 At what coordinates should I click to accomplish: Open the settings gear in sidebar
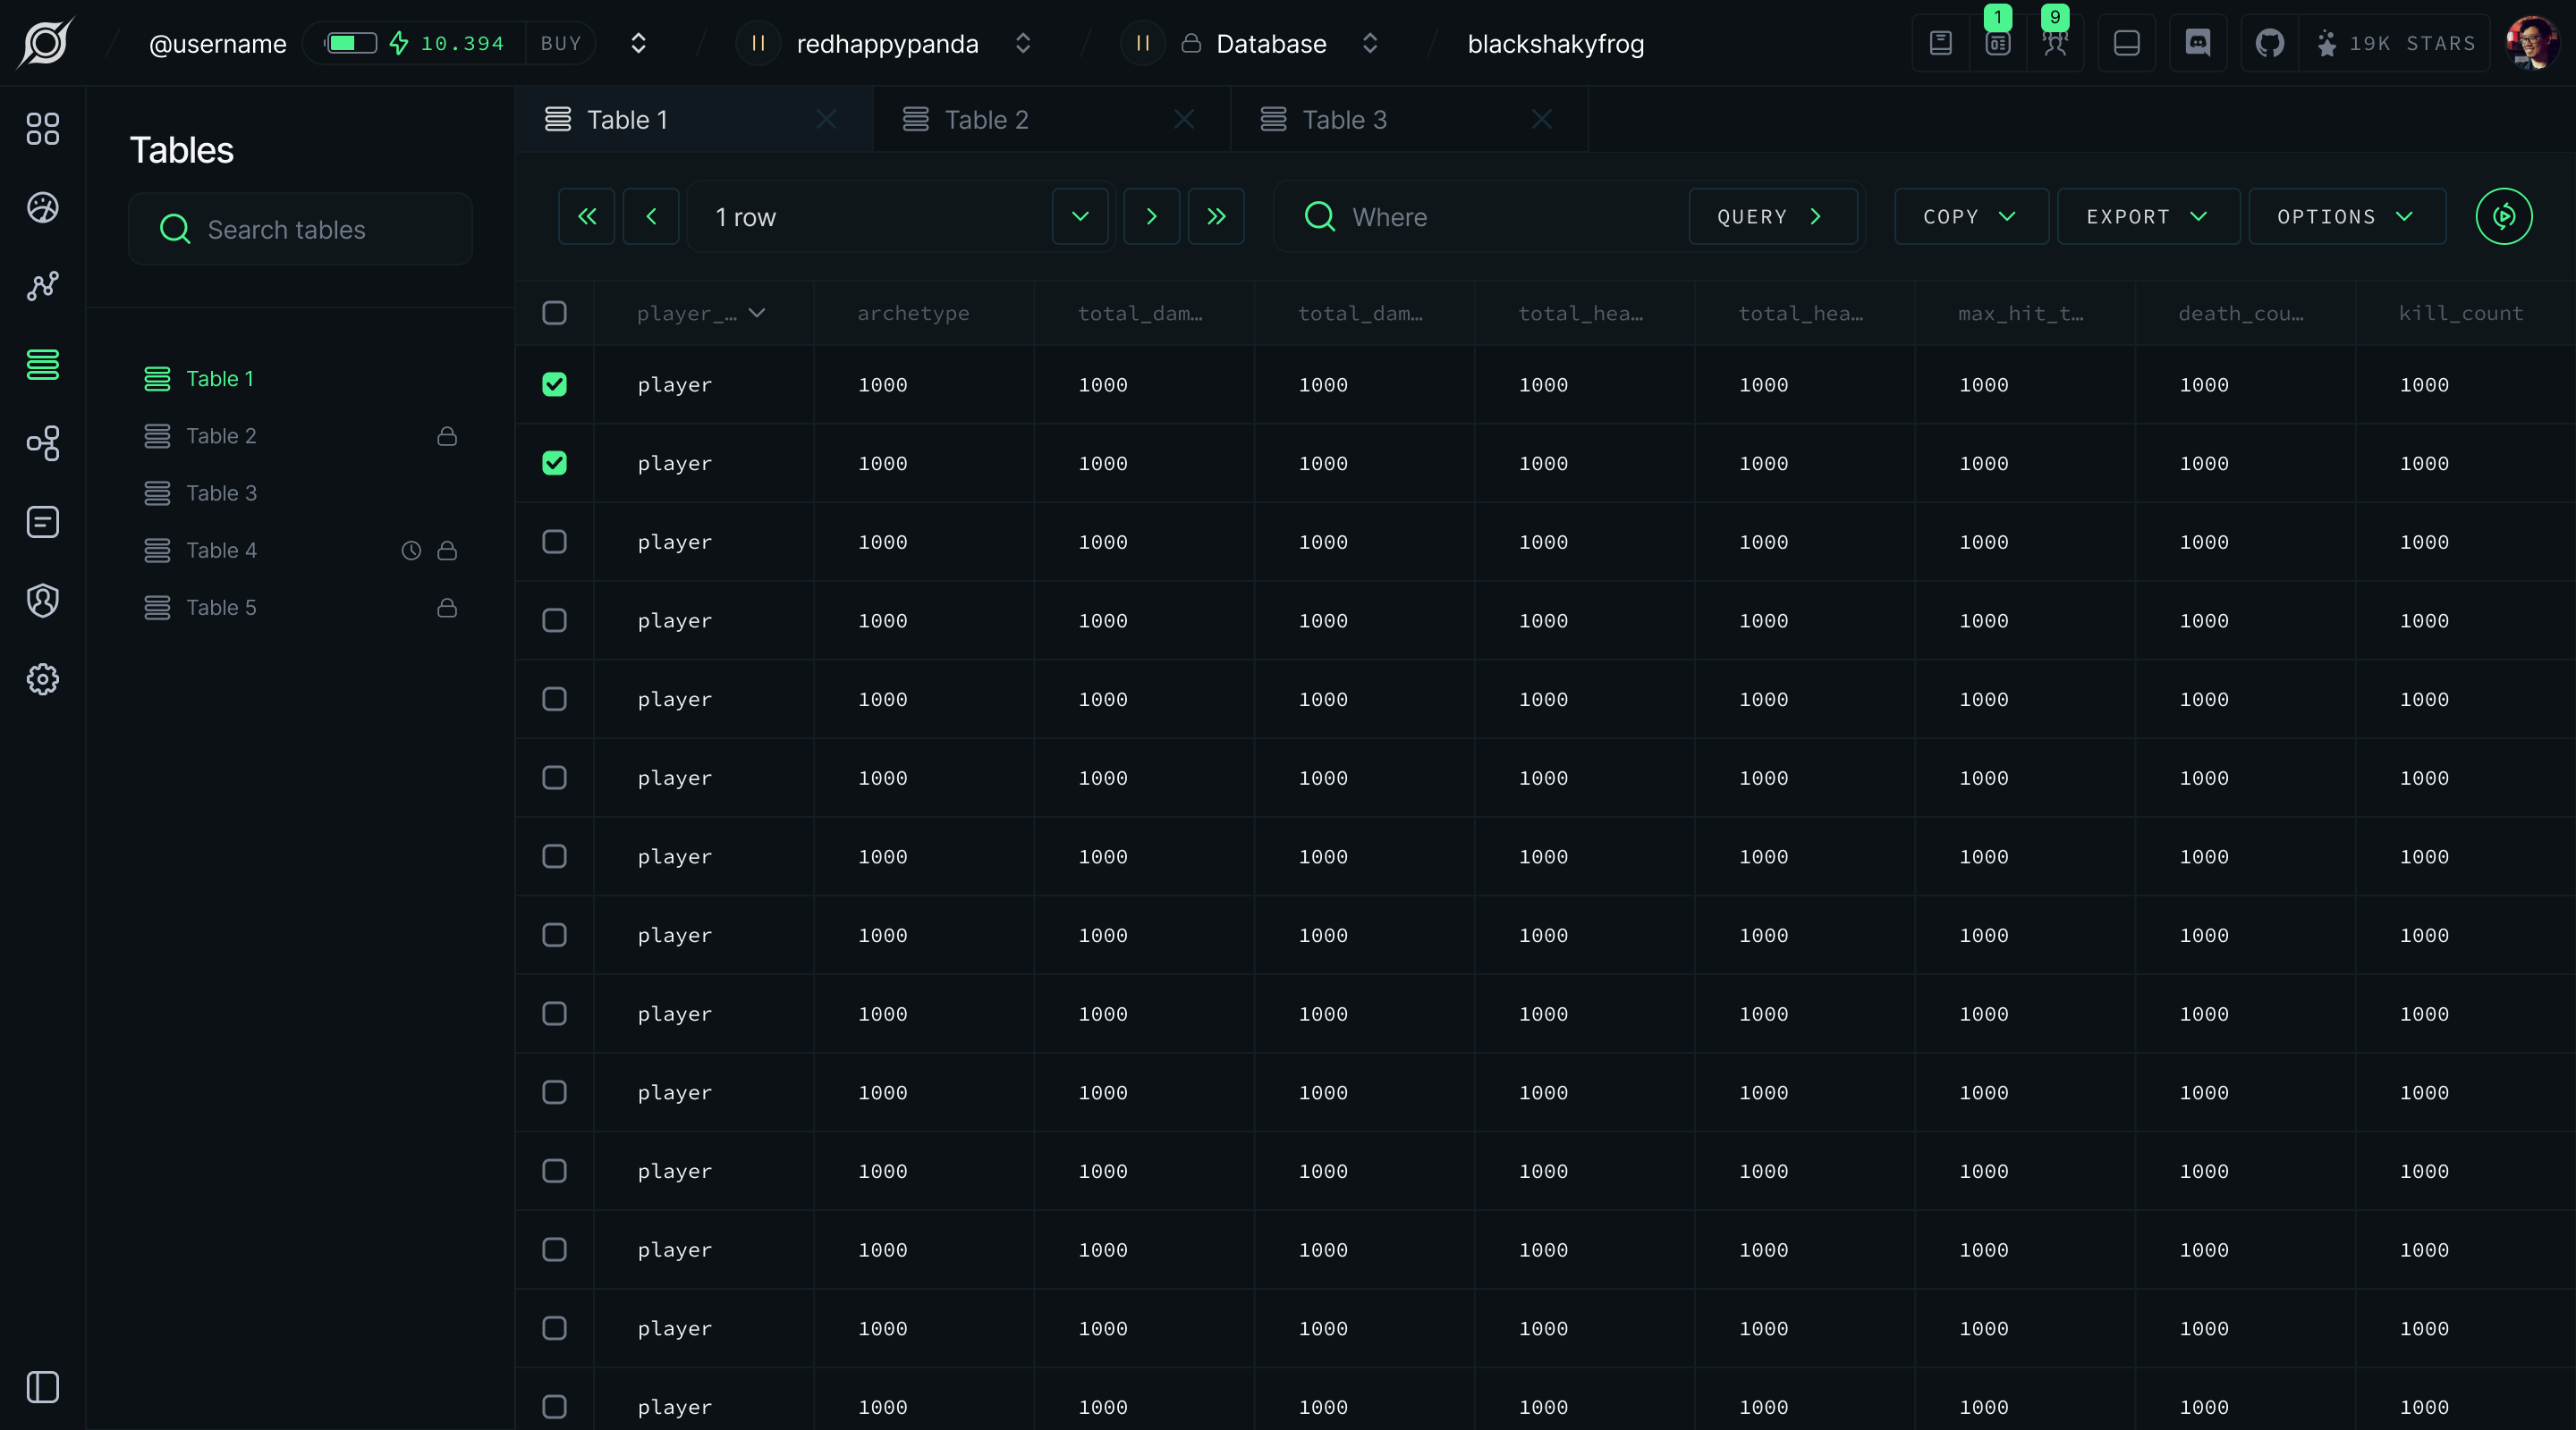pos(42,679)
